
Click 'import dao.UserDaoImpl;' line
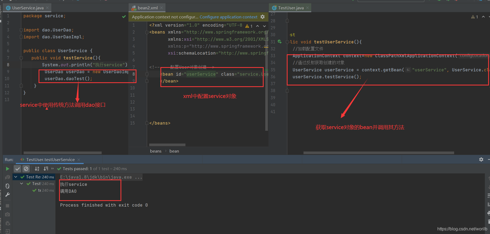[54, 37]
